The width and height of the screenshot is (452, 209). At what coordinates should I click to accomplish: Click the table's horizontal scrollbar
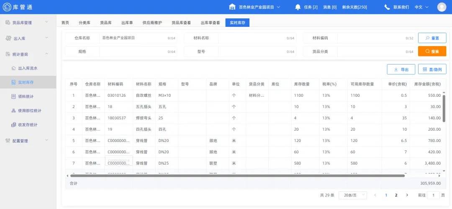pyautogui.click(x=237, y=175)
